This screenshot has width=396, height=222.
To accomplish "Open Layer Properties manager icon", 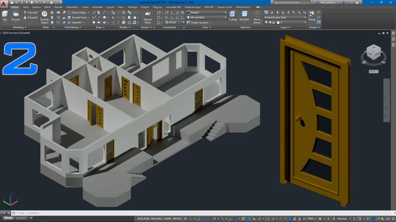I will pyautogui.click(x=266, y=12).
